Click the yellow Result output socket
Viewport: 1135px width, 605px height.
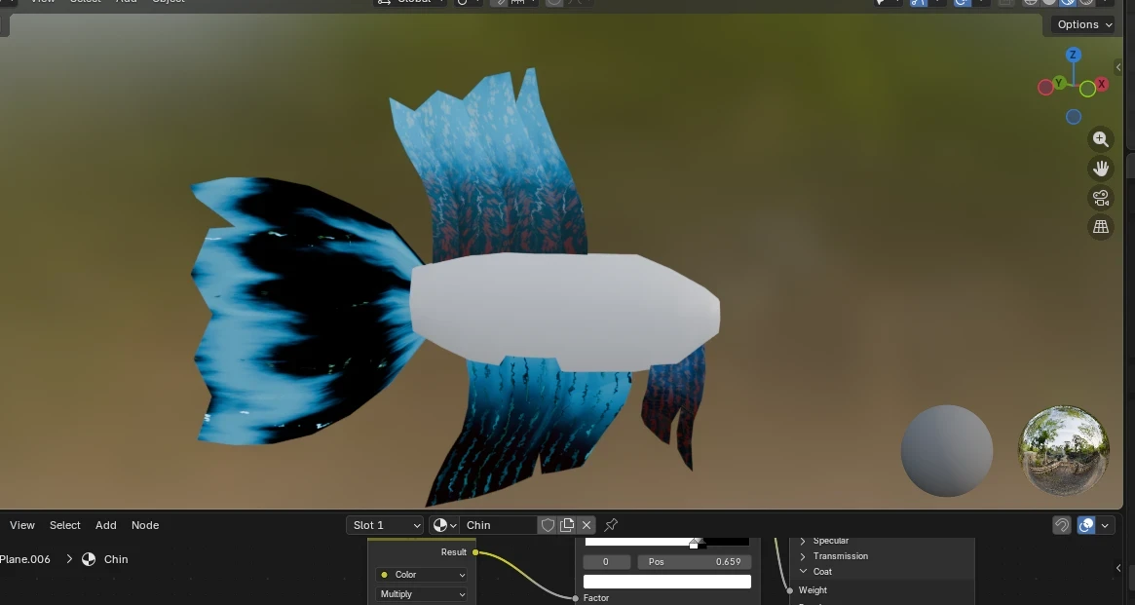[x=475, y=552]
